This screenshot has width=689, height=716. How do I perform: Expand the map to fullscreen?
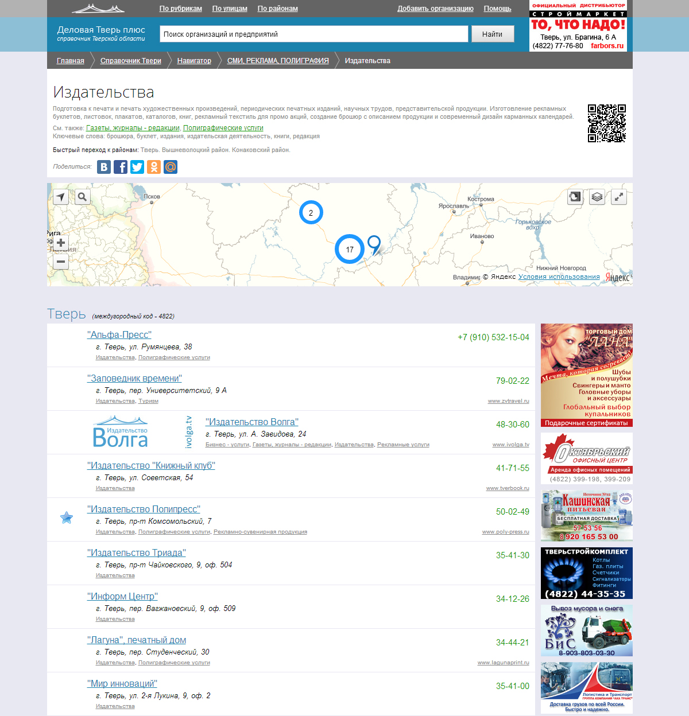tap(619, 197)
